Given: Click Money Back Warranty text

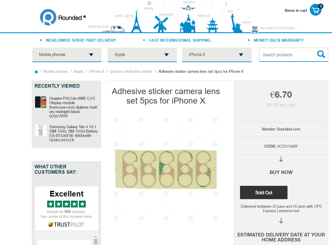Looking at the screenshot, I should coord(279,40).
